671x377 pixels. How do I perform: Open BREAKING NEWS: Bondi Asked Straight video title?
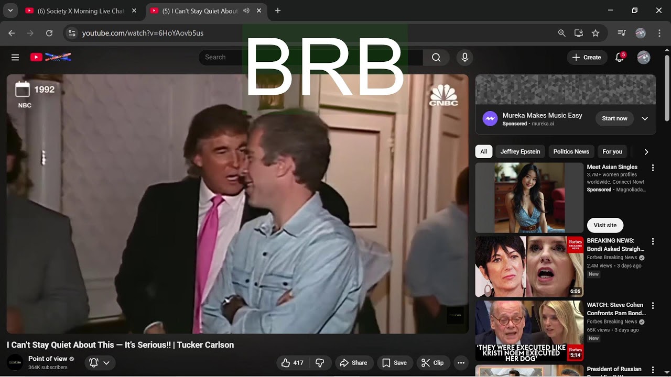pos(615,245)
